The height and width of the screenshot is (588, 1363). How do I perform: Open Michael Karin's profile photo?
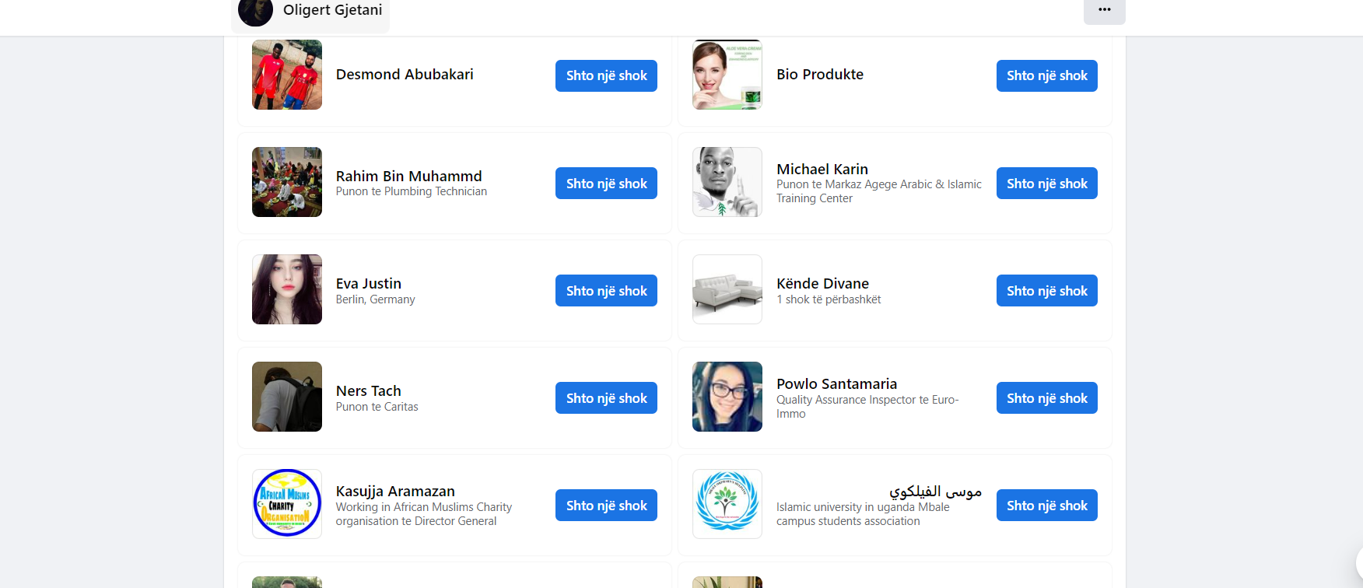(x=727, y=182)
